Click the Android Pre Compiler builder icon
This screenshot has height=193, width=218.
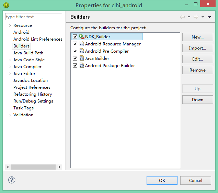pyautogui.click(x=82, y=51)
